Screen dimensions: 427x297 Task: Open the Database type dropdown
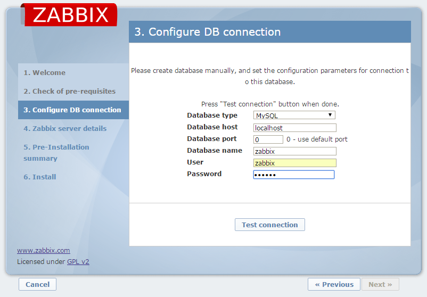pyautogui.click(x=294, y=115)
